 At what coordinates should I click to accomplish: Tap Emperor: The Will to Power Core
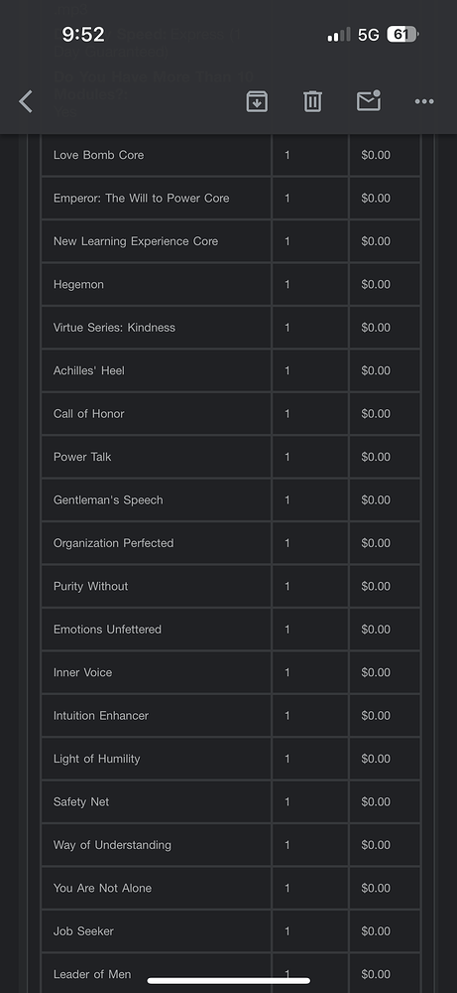pyautogui.click(x=142, y=199)
